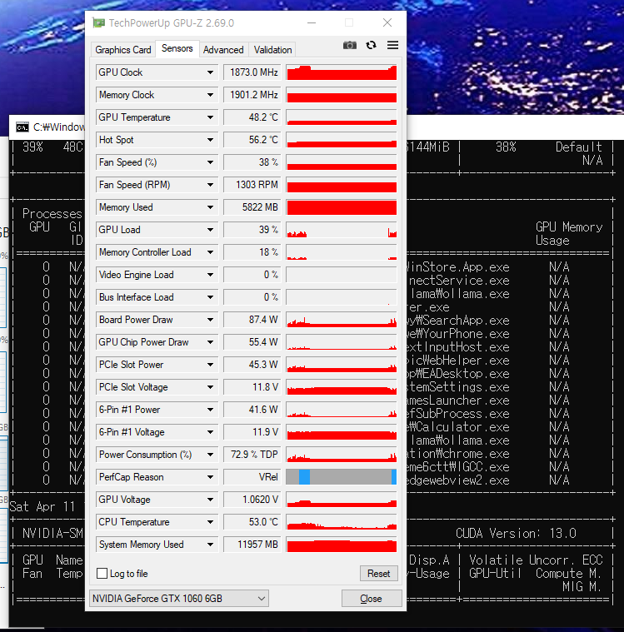Click the VRel PerfCap value
This screenshot has height=632, width=624.
point(252,477)
